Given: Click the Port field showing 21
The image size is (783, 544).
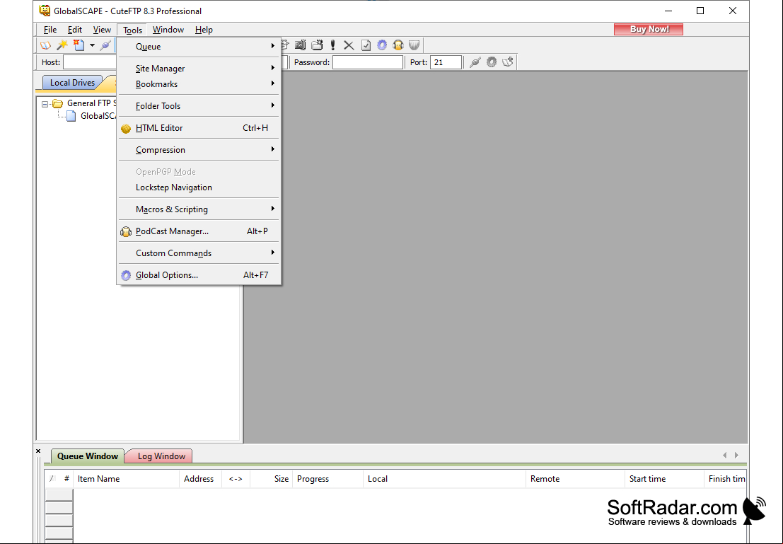Looking at the screenshot, I should tap(446, 62).
